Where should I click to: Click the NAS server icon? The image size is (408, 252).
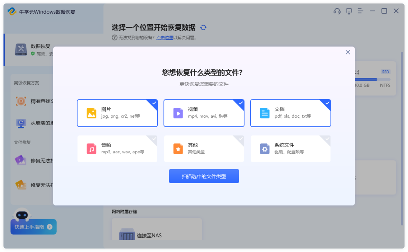point(127,234)
